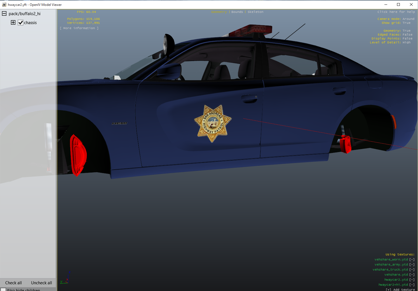
Task: Expand the chassis tree node
Action: pos(13,22)
